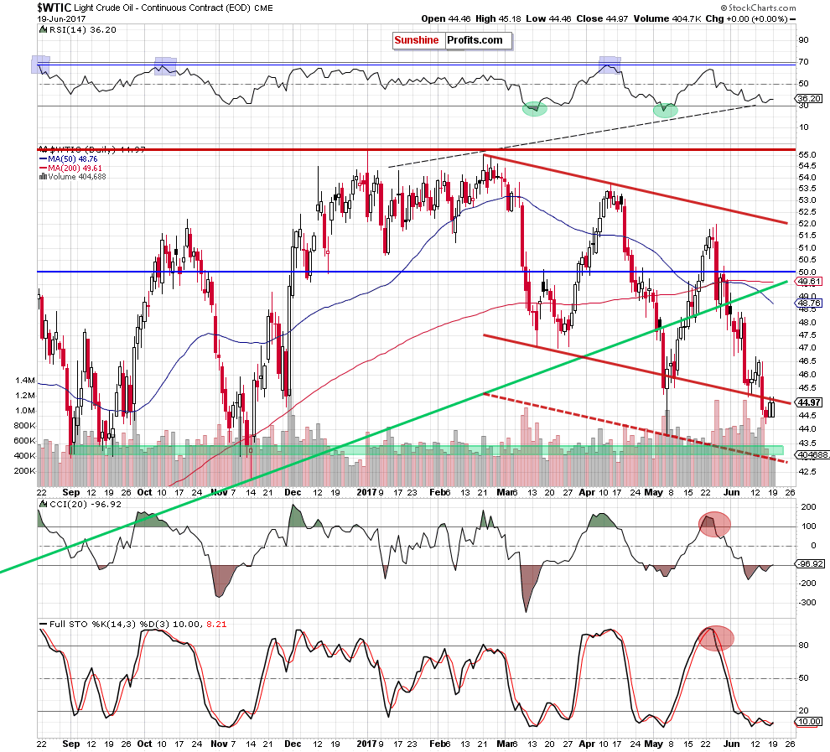The image size is (830, 752).
Task: Click the 36.20 RSI value tag
Action: pos(809,98)
